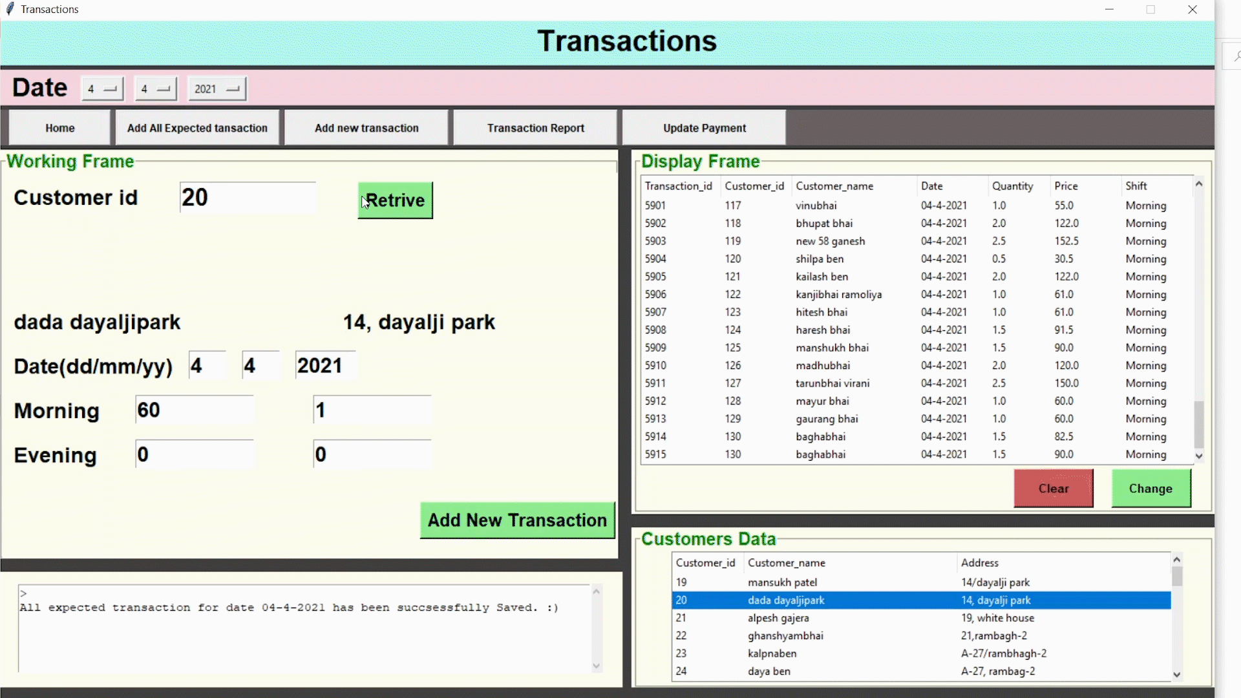
Task: Select customer 20 dada dayaljipark row
Action: (922, 600)
